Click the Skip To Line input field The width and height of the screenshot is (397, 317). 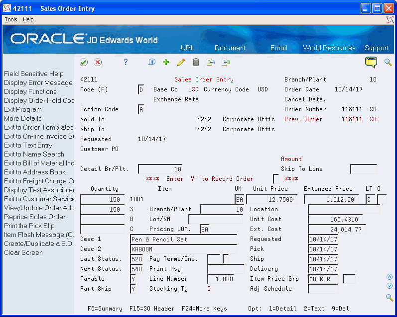(x=364, y=169)
